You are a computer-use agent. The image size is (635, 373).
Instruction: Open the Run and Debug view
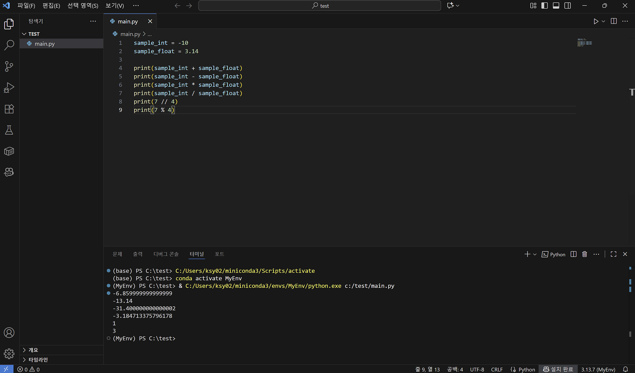(x=9, y=87)
